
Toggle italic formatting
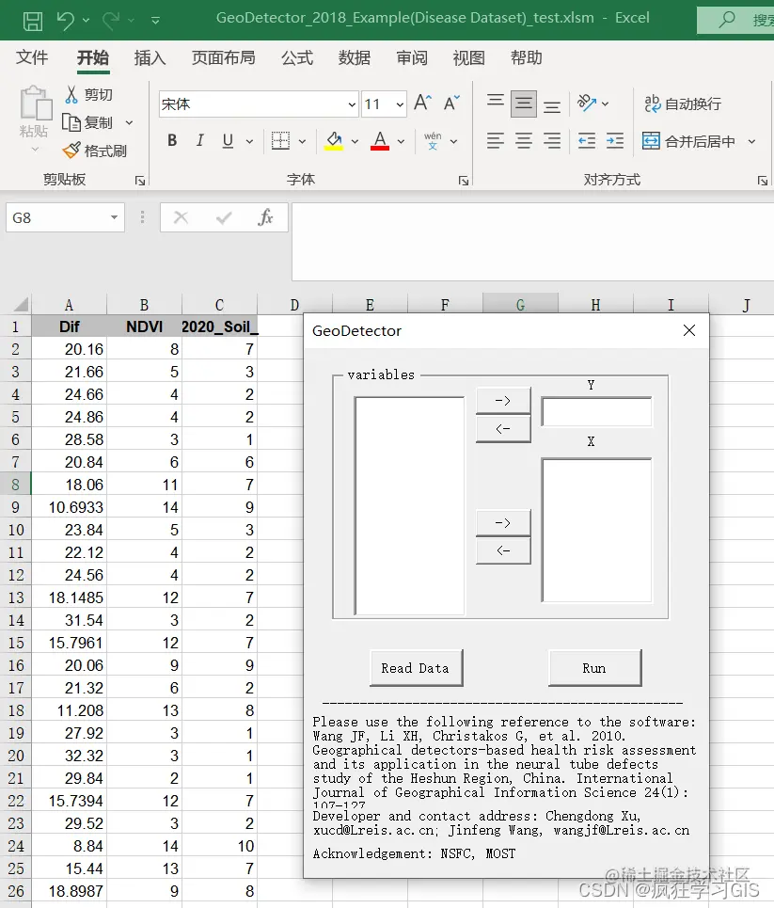[200, 139]
